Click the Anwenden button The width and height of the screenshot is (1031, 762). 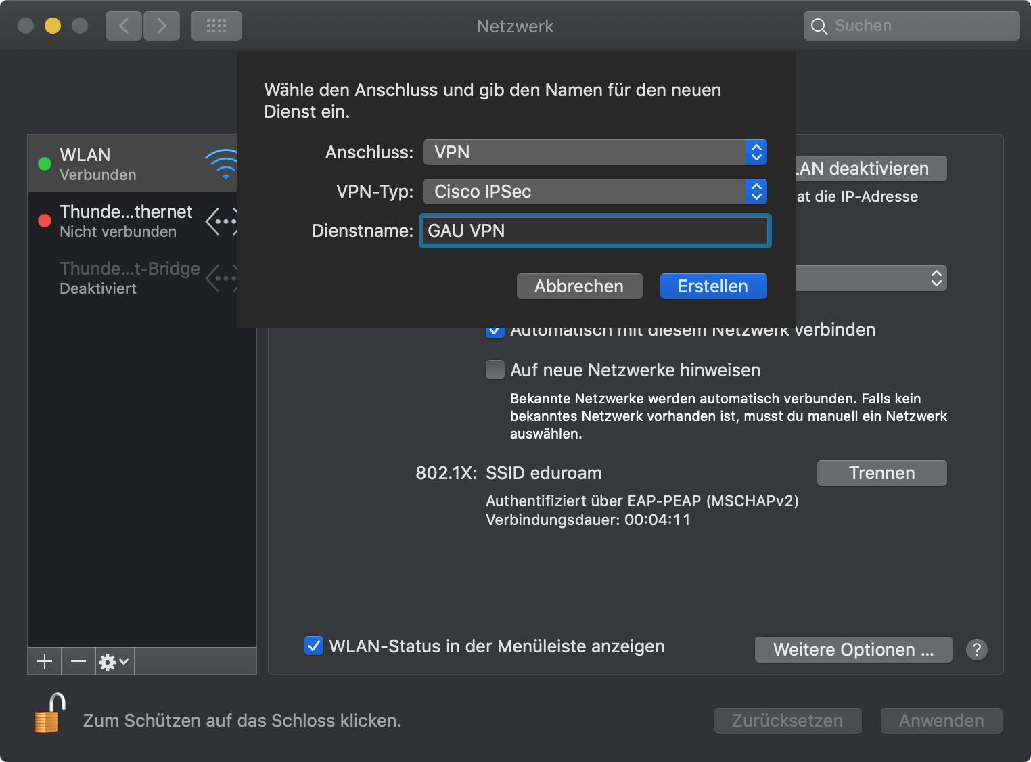[x=942, y=721]
